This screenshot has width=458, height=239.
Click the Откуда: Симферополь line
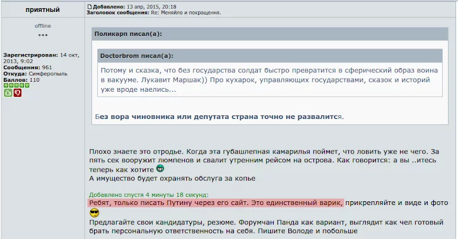(35, 74)
